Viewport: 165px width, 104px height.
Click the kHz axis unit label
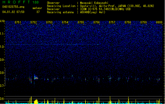(x=2, y=21)
